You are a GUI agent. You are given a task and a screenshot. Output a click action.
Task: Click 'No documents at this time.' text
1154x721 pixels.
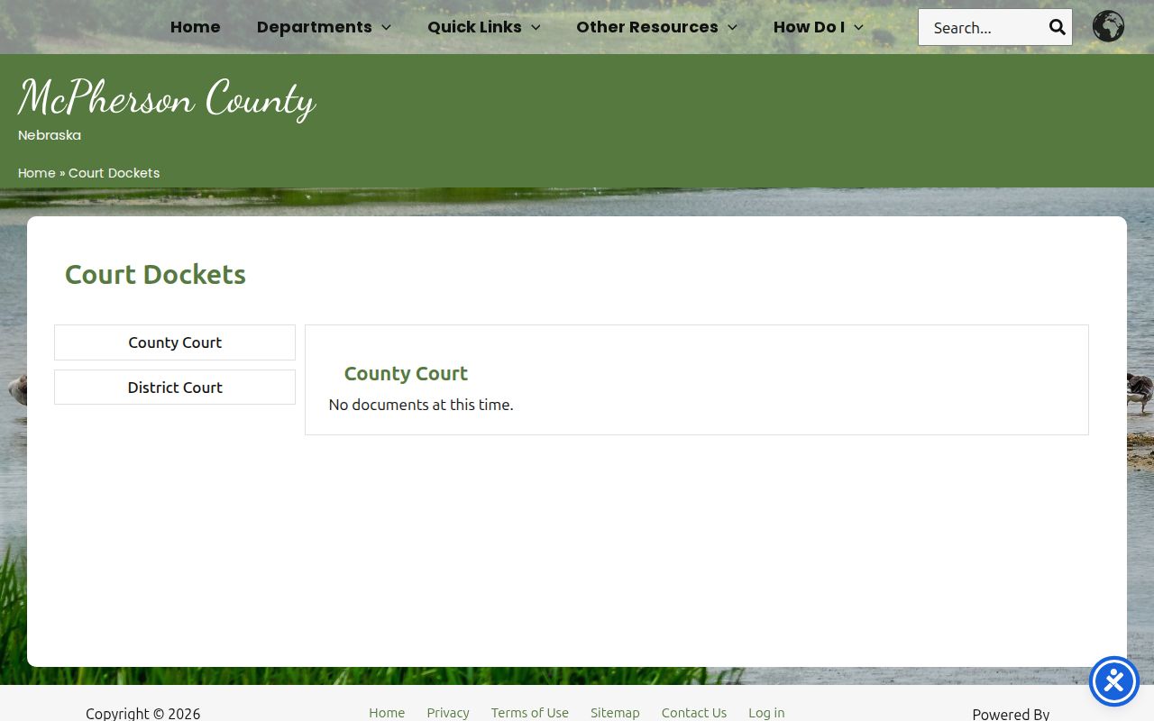(x=421, y=405)
